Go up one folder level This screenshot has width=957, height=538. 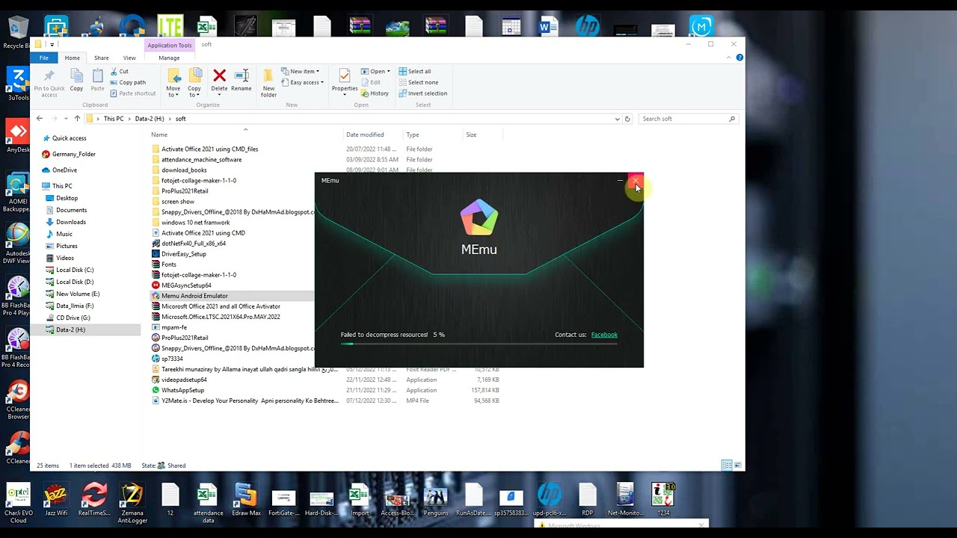click(x=76, y=119)
